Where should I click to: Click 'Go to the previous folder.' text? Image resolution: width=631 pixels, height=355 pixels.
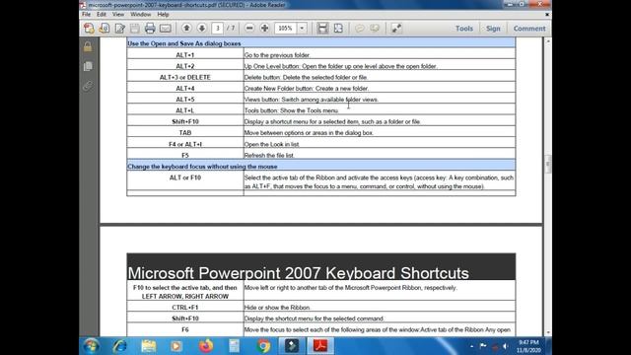click(x=277, y=55)
